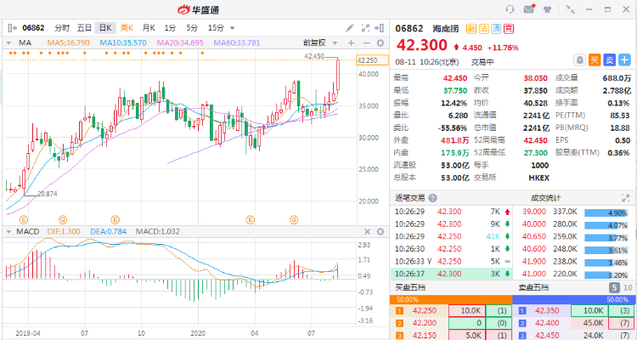The width and height of the screenshot is (637, 340).
Task: Select the 分时 intraday chart tab
Action: coord(62,27)
